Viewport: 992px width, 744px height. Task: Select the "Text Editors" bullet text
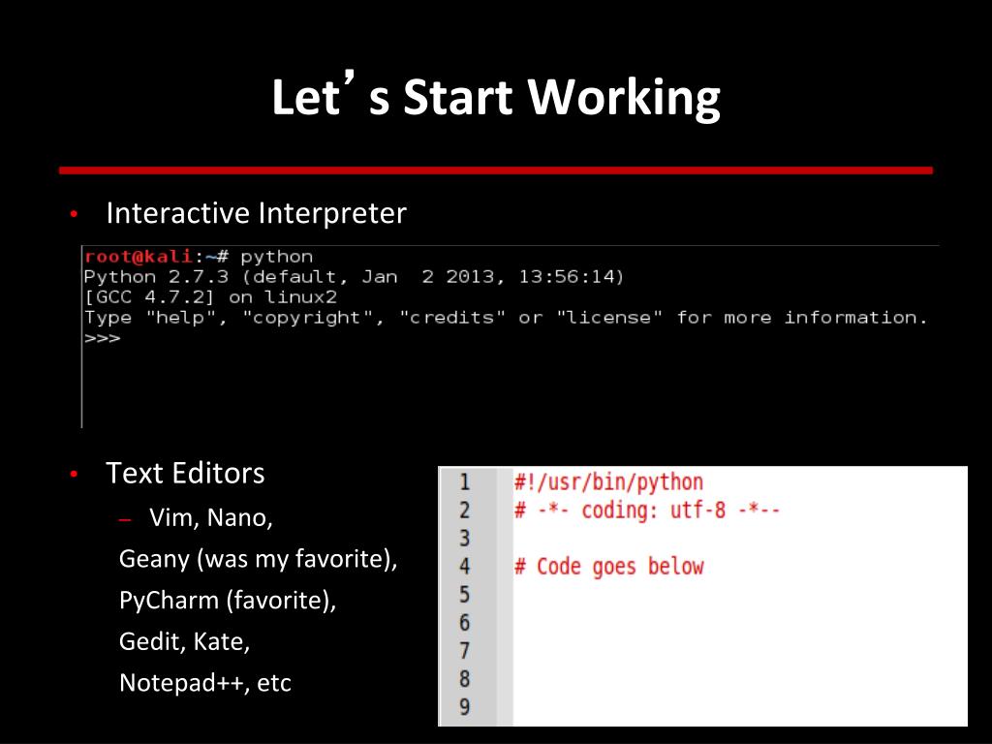tap(185, 473)
